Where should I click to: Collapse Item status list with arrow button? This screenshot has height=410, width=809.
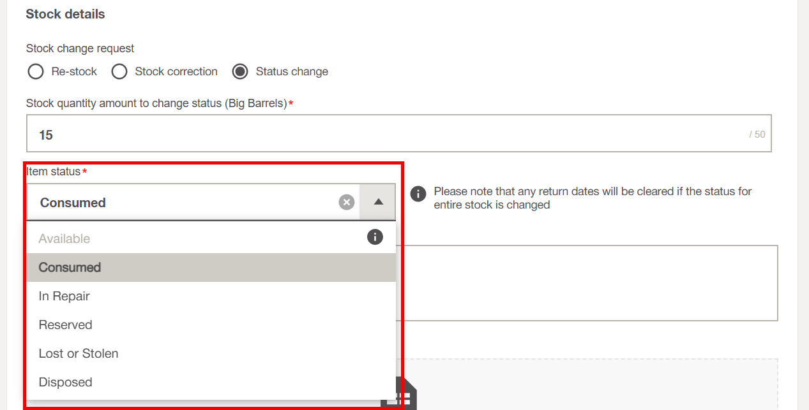(378, 202)
